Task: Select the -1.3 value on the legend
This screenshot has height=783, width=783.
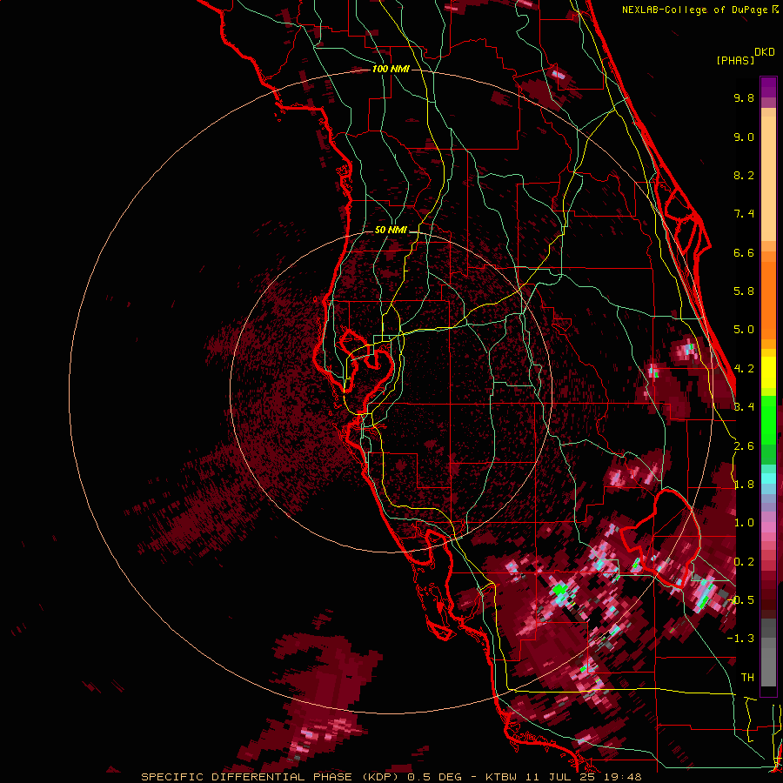Action: (740, 639)
